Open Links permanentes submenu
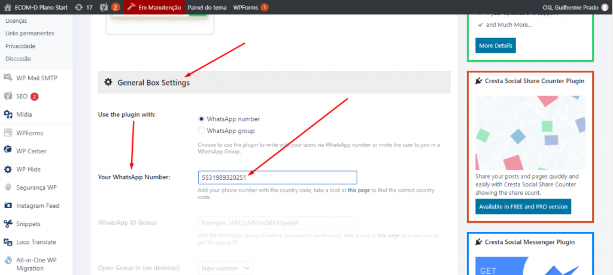The height and width of the screenshot is (275, 613). tap(30, 33)
